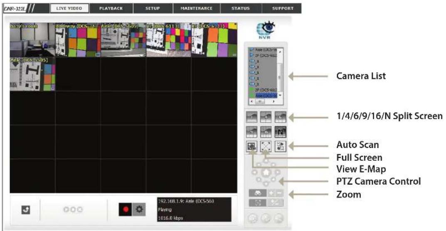Move PTZ camera up-right
Viewport: 446px width, 231px height.
274,165
